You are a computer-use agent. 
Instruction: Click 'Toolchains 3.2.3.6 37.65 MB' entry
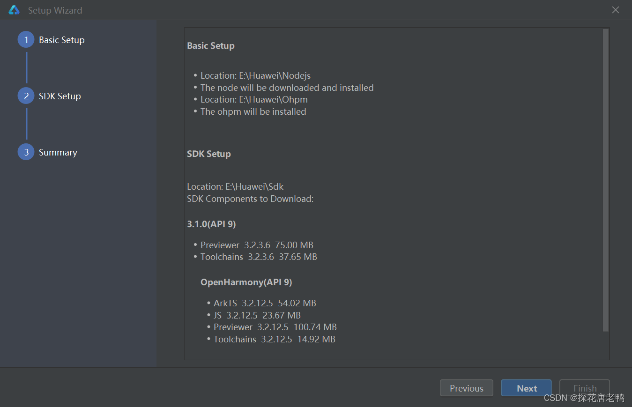259,257
